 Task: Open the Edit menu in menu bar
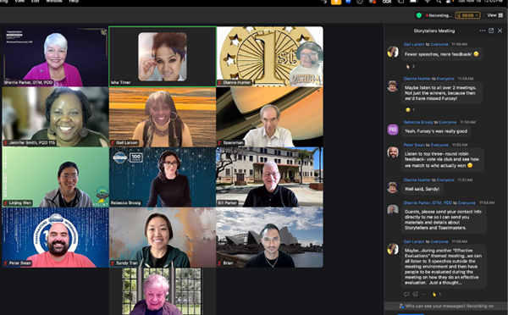point(35,2)
